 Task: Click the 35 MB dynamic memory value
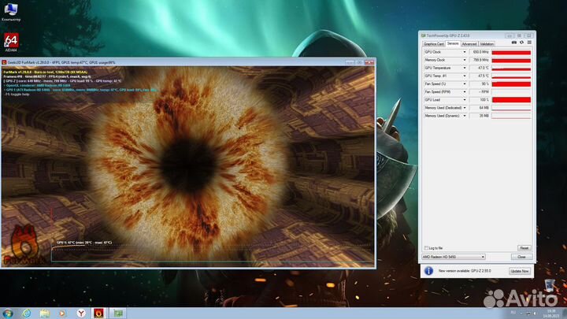[x=484, y=116]
